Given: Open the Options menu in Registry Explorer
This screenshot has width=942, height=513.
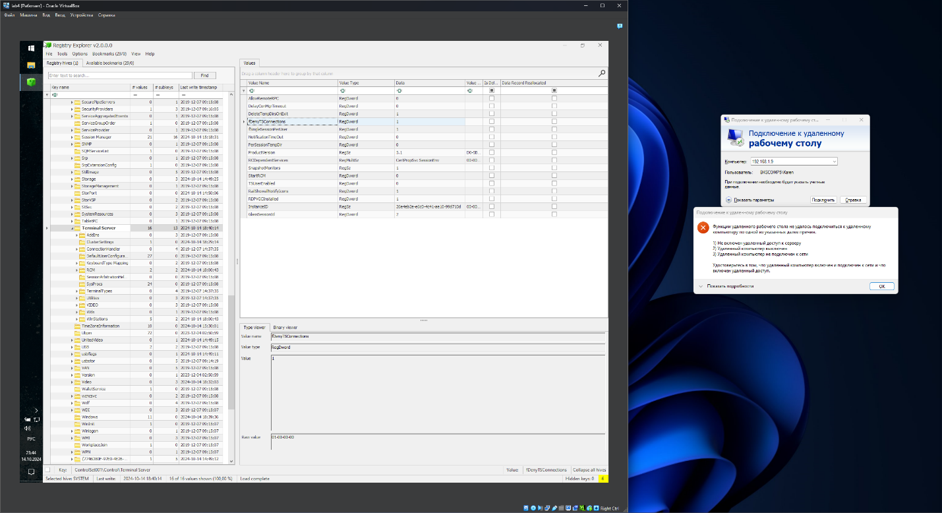Looking at the screenshot, I should pyautogui.click(x=80, y=54).
